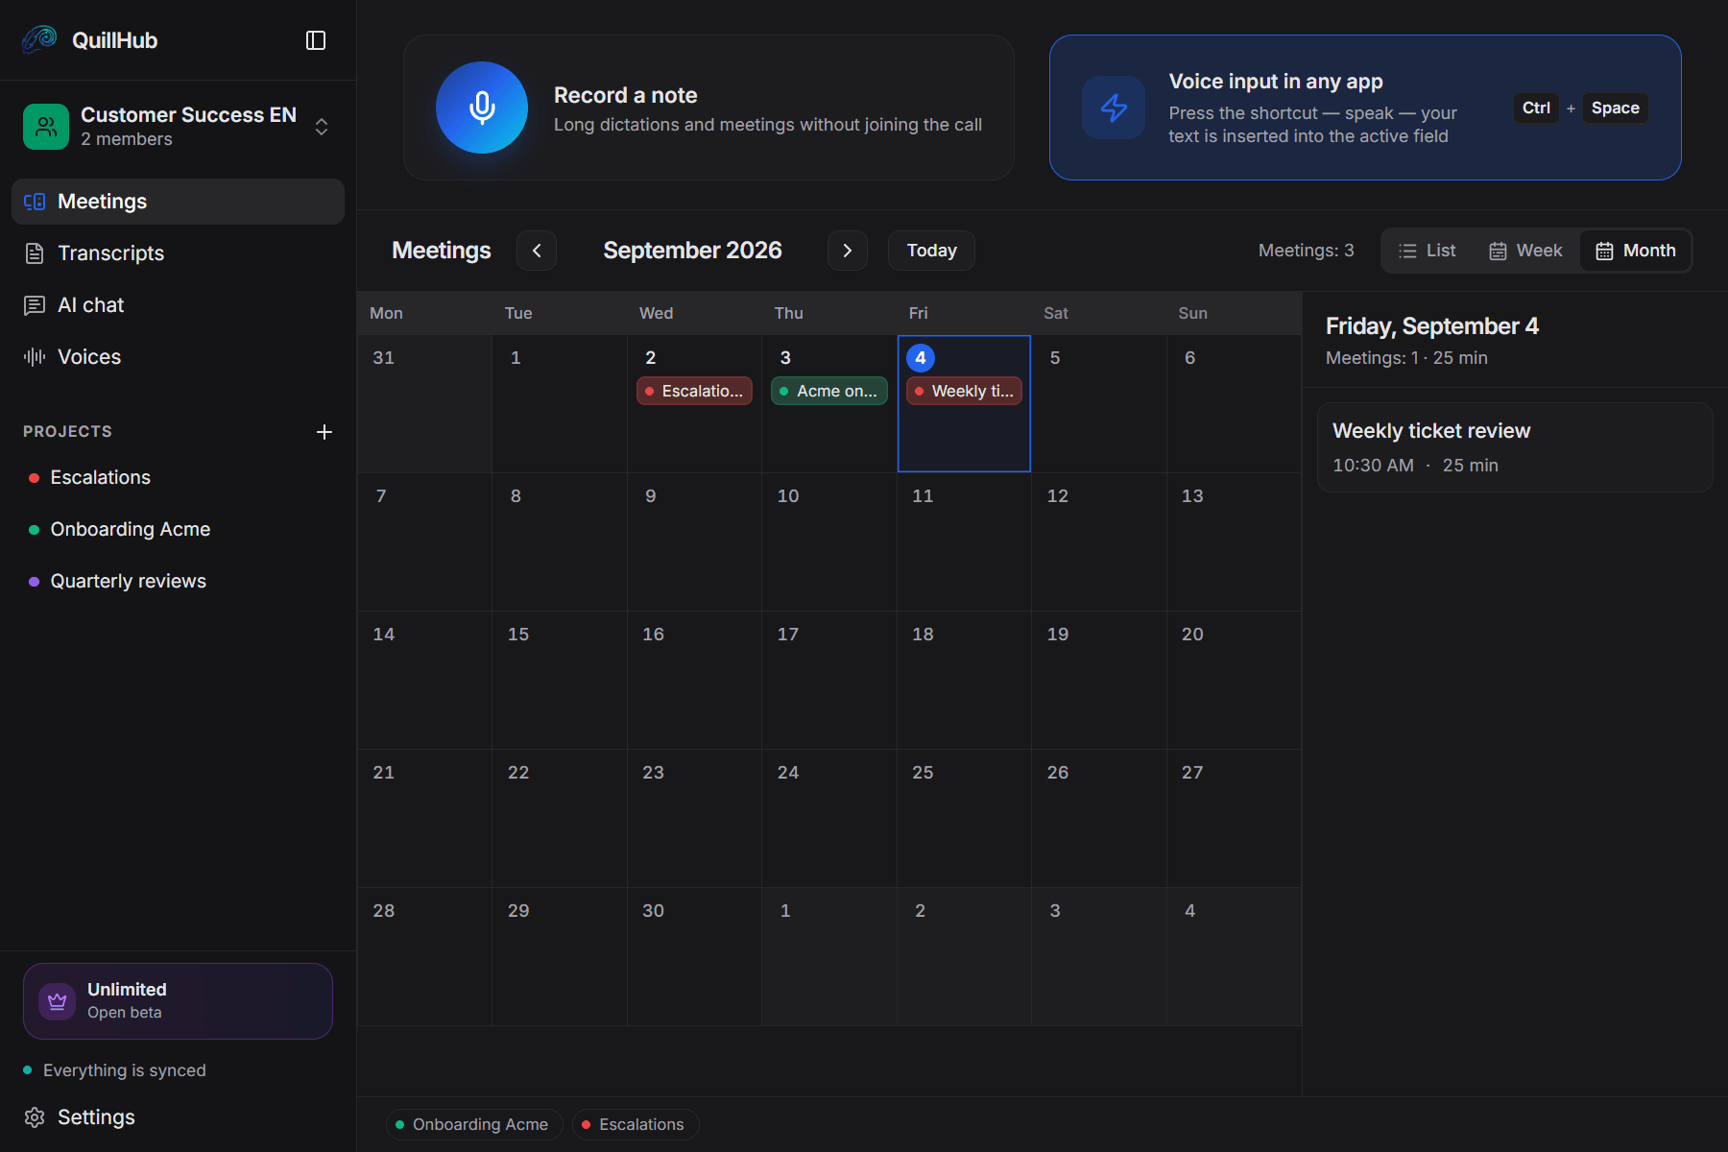The image size is (1728, 1152).
Task: Click the Unlimited plan crown icon
Action: [x=57, y=1001]
